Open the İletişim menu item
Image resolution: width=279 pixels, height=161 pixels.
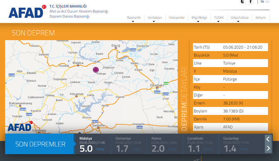[261, 18]
